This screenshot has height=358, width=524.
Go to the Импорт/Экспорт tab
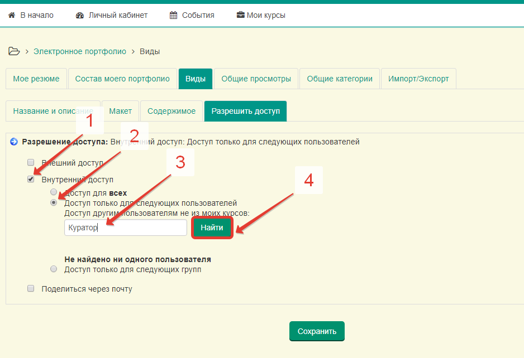[x=418, y=79]
